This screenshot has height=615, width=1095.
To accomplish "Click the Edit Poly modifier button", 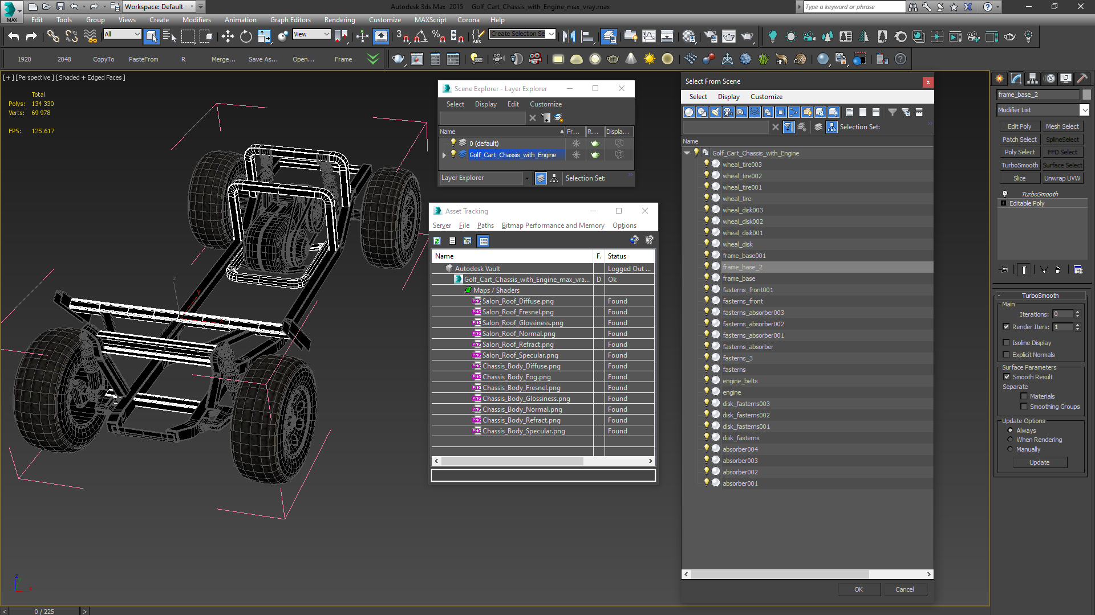I will tap(1019, 126).
